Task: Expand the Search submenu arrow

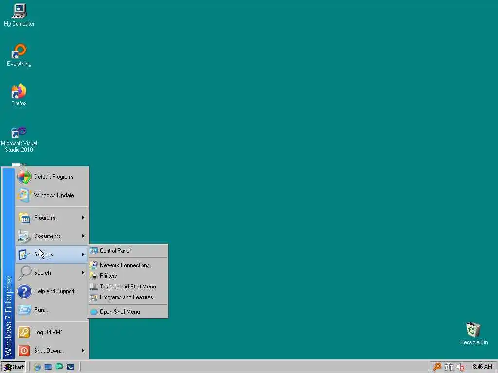Action: (83, 273)
